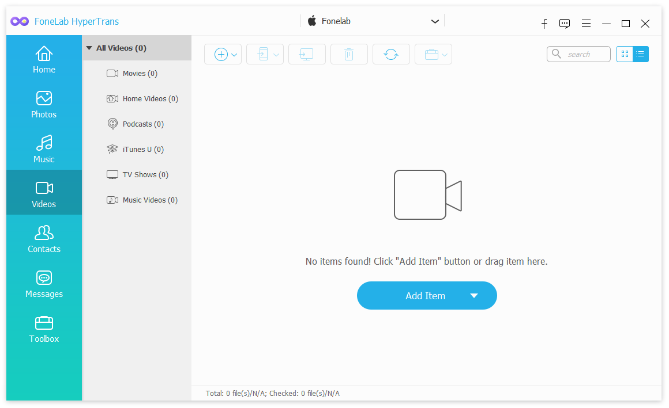The image size is (669, 408).
Task: Click export to PC toolbar icon
Action: coord(307,55)
